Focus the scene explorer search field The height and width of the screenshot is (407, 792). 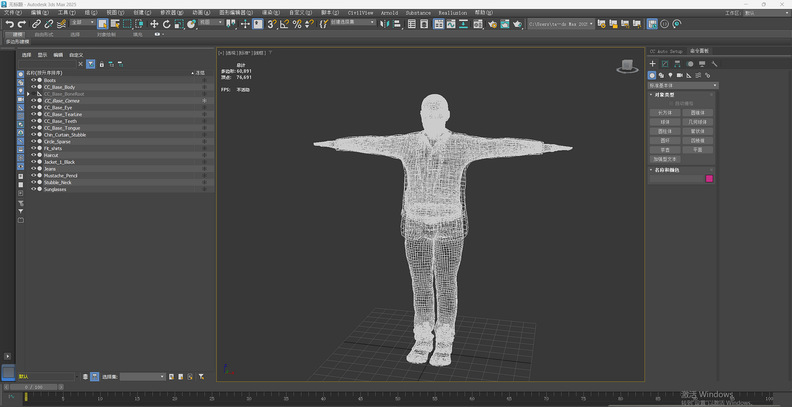(x=48, y=64)
